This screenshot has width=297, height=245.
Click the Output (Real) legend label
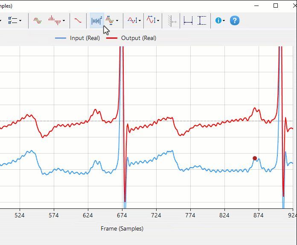coord(139,38)
